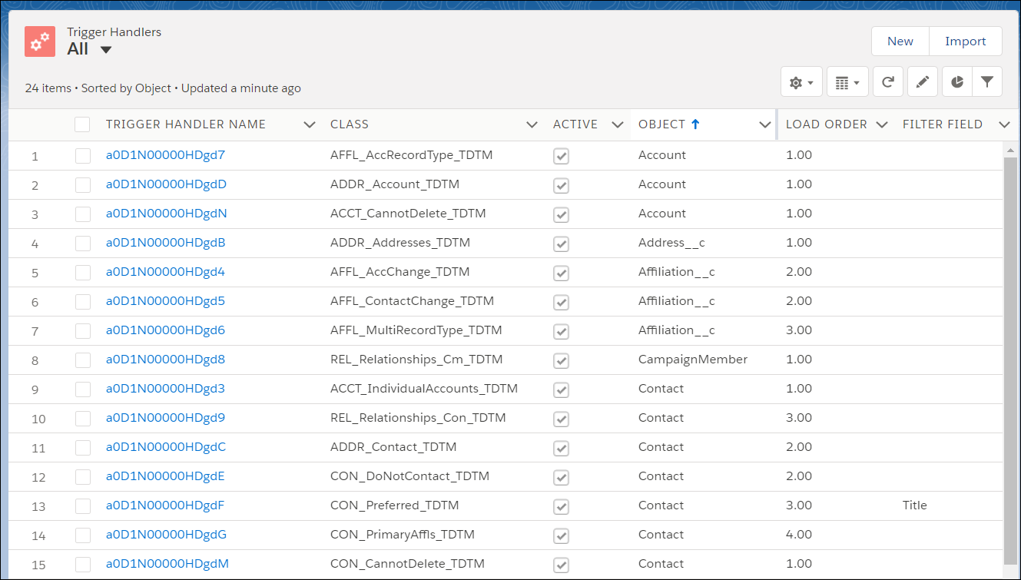
Task: Open the Load Order column dropdown
Action: (x=881, y=124)
